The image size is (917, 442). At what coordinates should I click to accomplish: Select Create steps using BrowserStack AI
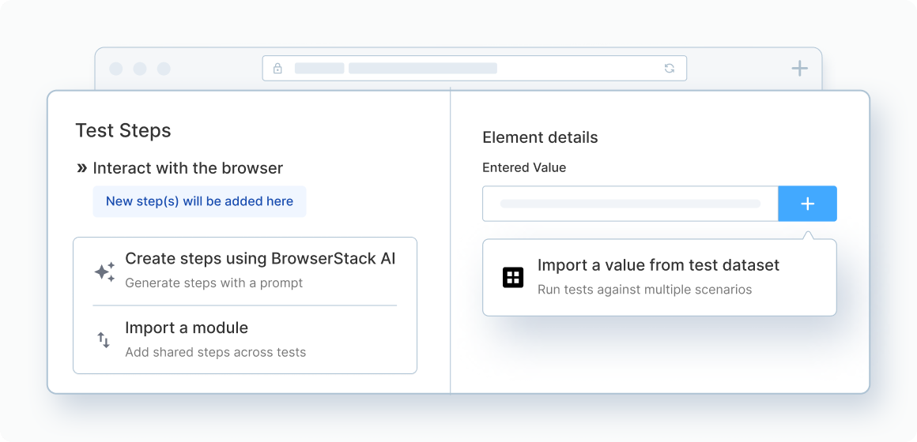pos(245,271)
